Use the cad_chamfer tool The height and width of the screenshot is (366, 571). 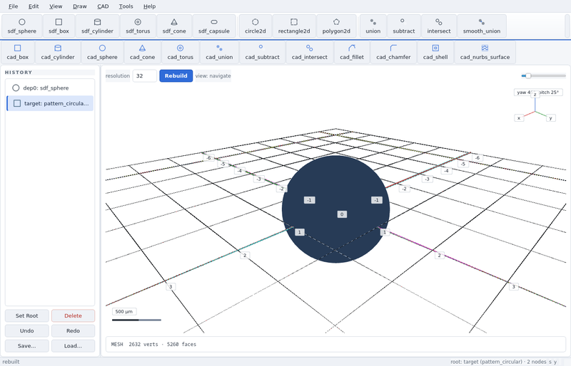click(x=393, y=53)
